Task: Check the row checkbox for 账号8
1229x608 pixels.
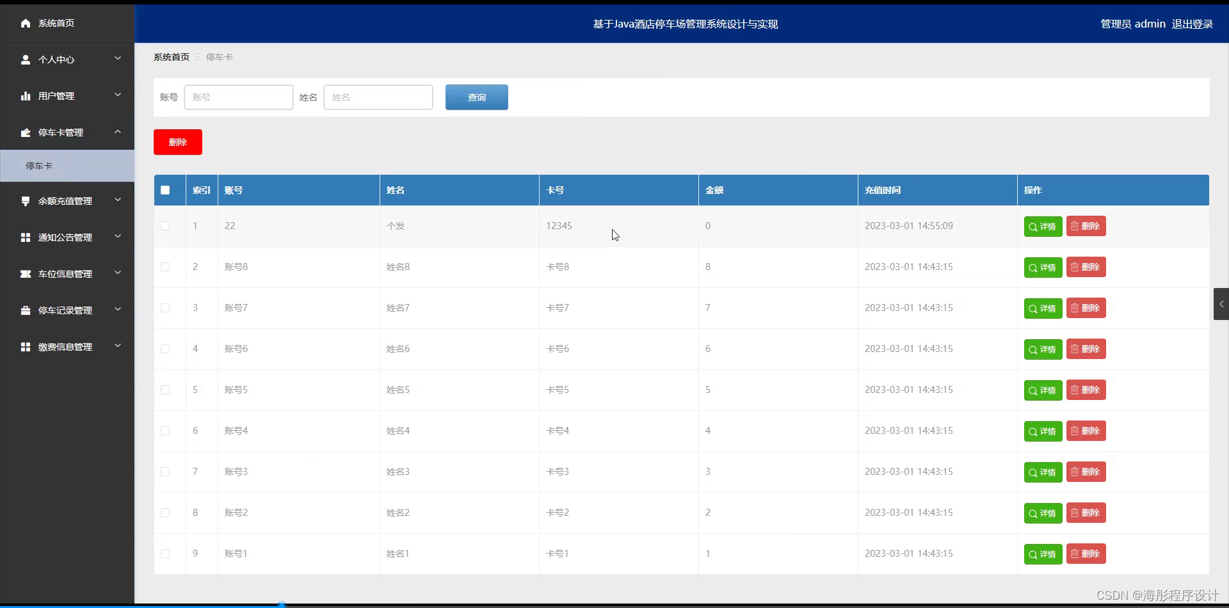Action: [165, 267]
